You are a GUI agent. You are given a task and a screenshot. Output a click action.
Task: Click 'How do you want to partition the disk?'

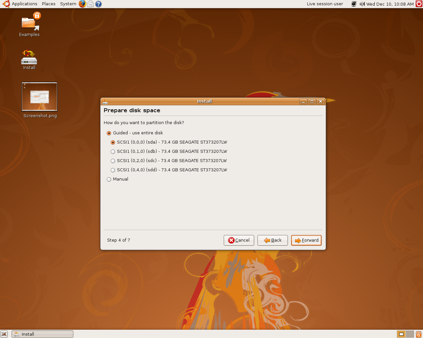(144, 123)
